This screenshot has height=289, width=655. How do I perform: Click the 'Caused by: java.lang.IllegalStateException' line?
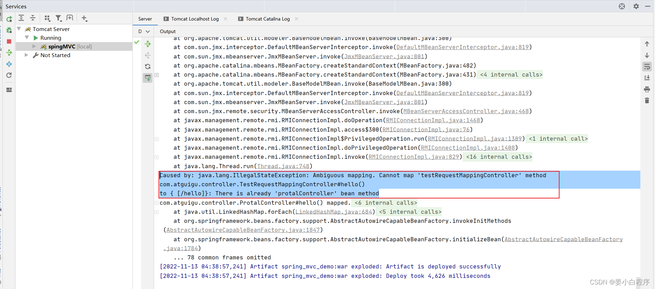tap(353, 175)
